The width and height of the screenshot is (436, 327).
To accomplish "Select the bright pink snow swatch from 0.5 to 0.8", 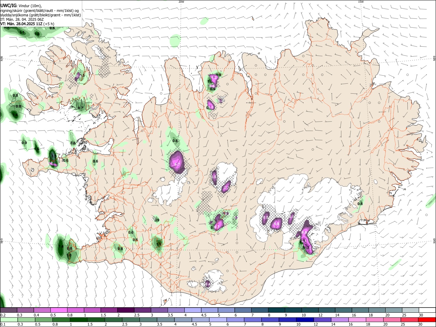I will 59,310.
